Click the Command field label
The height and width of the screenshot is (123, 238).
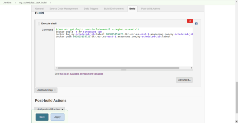point(47,30)
